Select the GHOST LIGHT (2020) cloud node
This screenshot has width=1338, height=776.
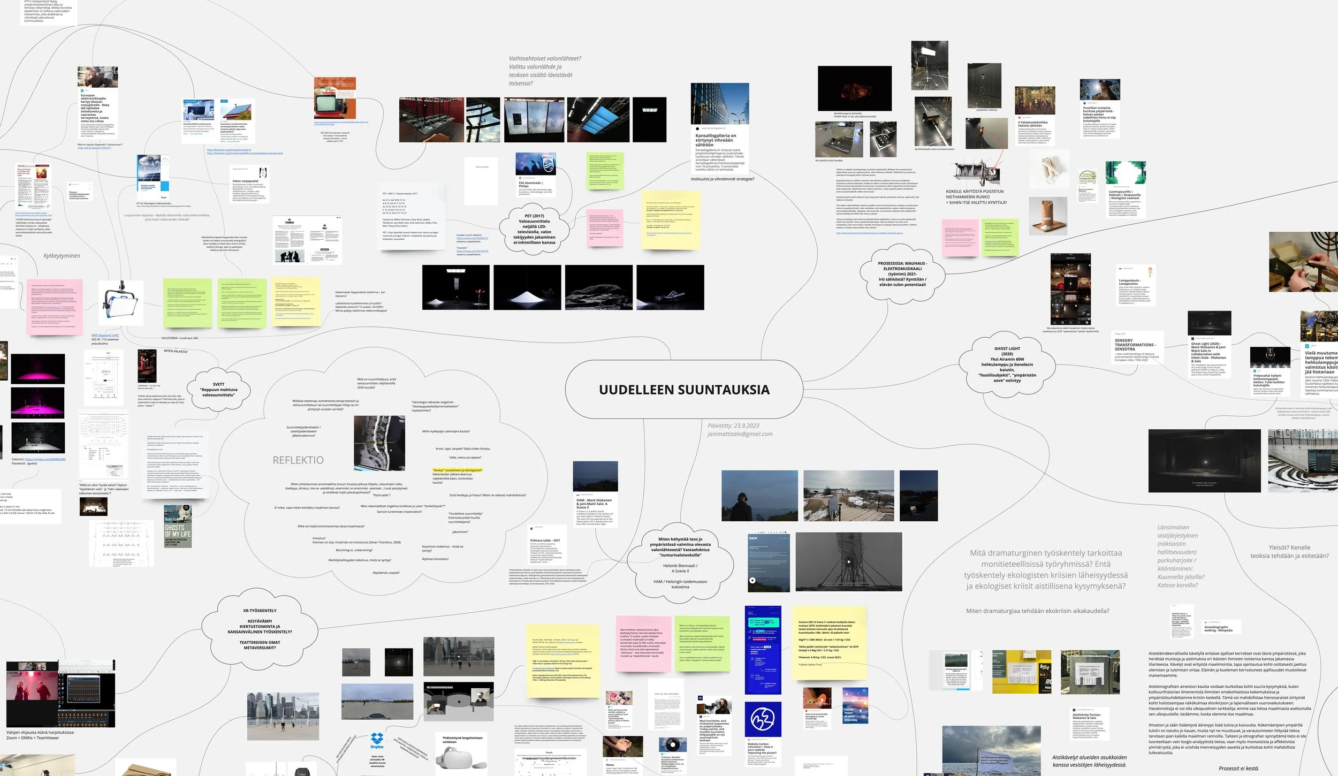coord(1007,364)
